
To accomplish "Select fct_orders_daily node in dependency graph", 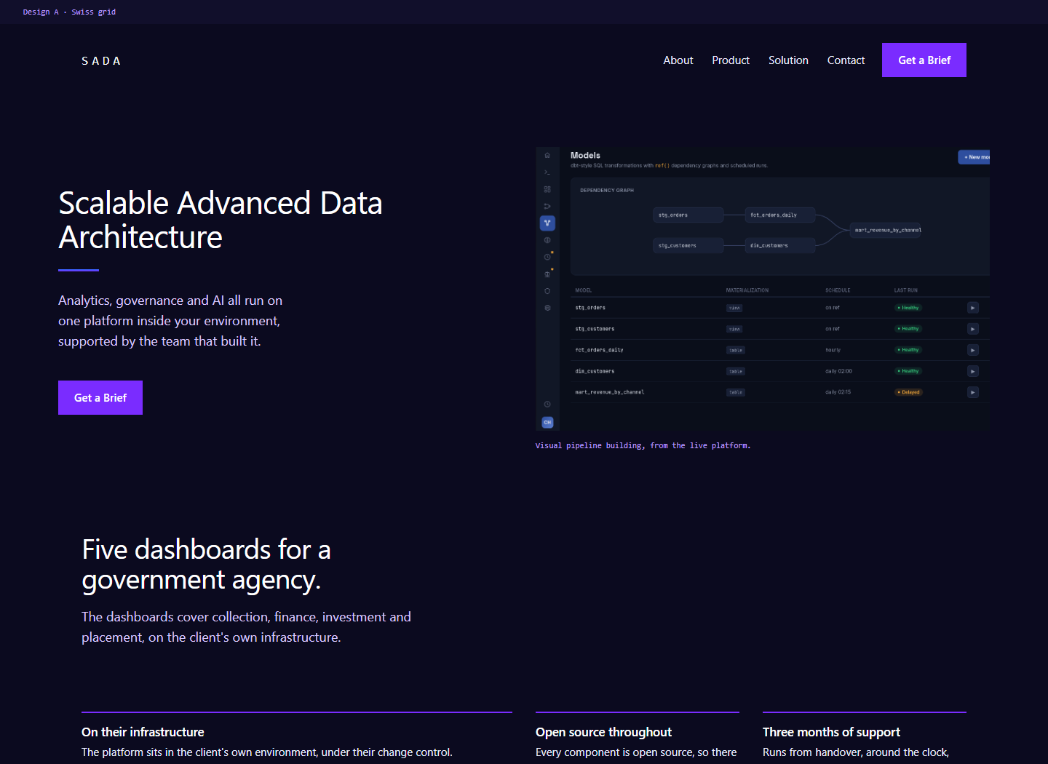I will pos(779,215).
